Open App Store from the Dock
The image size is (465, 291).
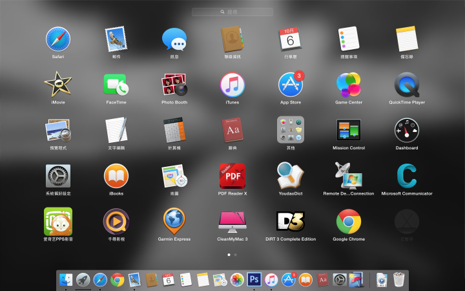(x=289, y=279)
